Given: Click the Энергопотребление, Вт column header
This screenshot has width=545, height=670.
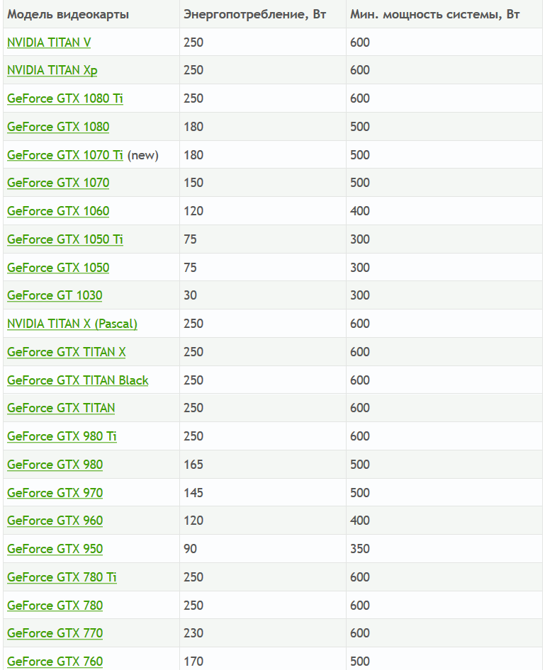Looking at the screenshot, I should coord(254,15).
